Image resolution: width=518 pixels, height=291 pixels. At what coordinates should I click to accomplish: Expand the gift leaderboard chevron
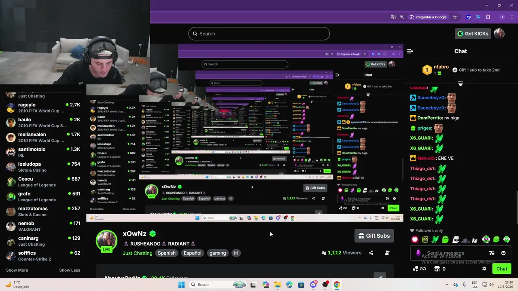(461, 84)
